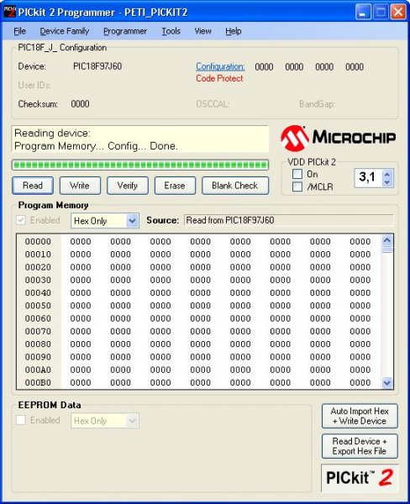410x504 pixels.
Task: Click address row 00040 in program memory
Action: [x=38, y=293]
